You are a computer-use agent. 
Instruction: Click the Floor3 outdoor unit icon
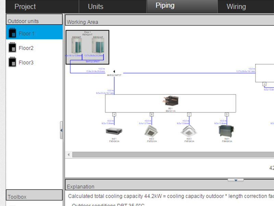pyautogui.click(x=12, y=62)
